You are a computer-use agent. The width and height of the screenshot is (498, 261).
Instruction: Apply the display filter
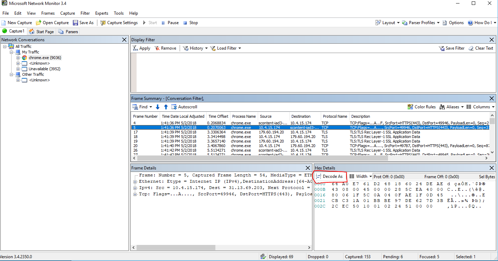tap(141, 48)
